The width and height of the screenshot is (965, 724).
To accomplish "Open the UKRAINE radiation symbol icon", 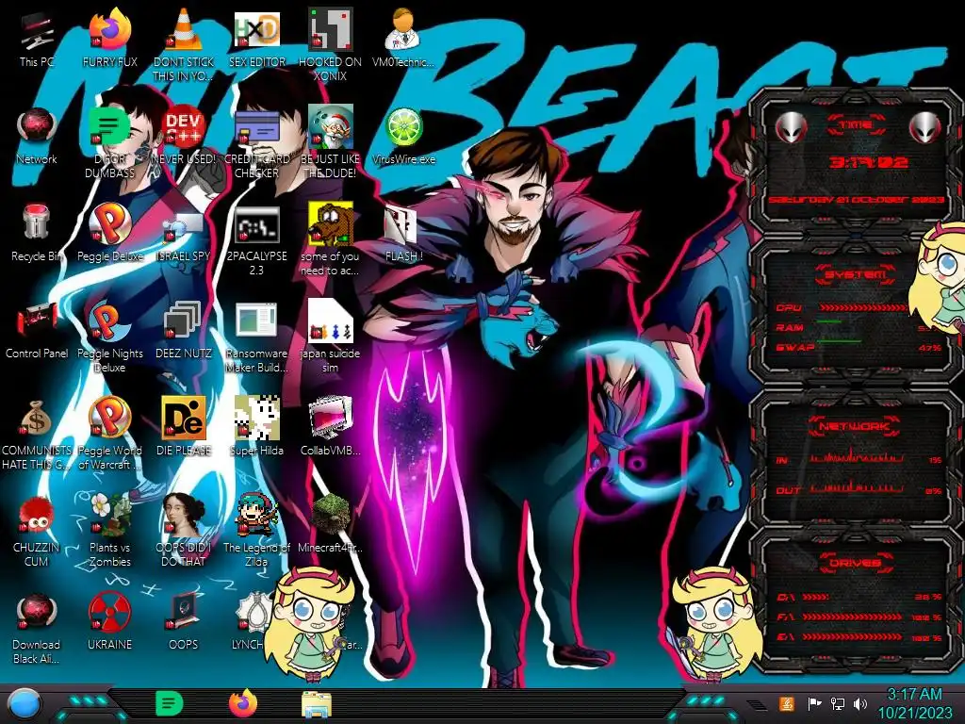I will click(x=109, y=613).
